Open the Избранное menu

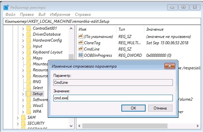click(60, 15)
